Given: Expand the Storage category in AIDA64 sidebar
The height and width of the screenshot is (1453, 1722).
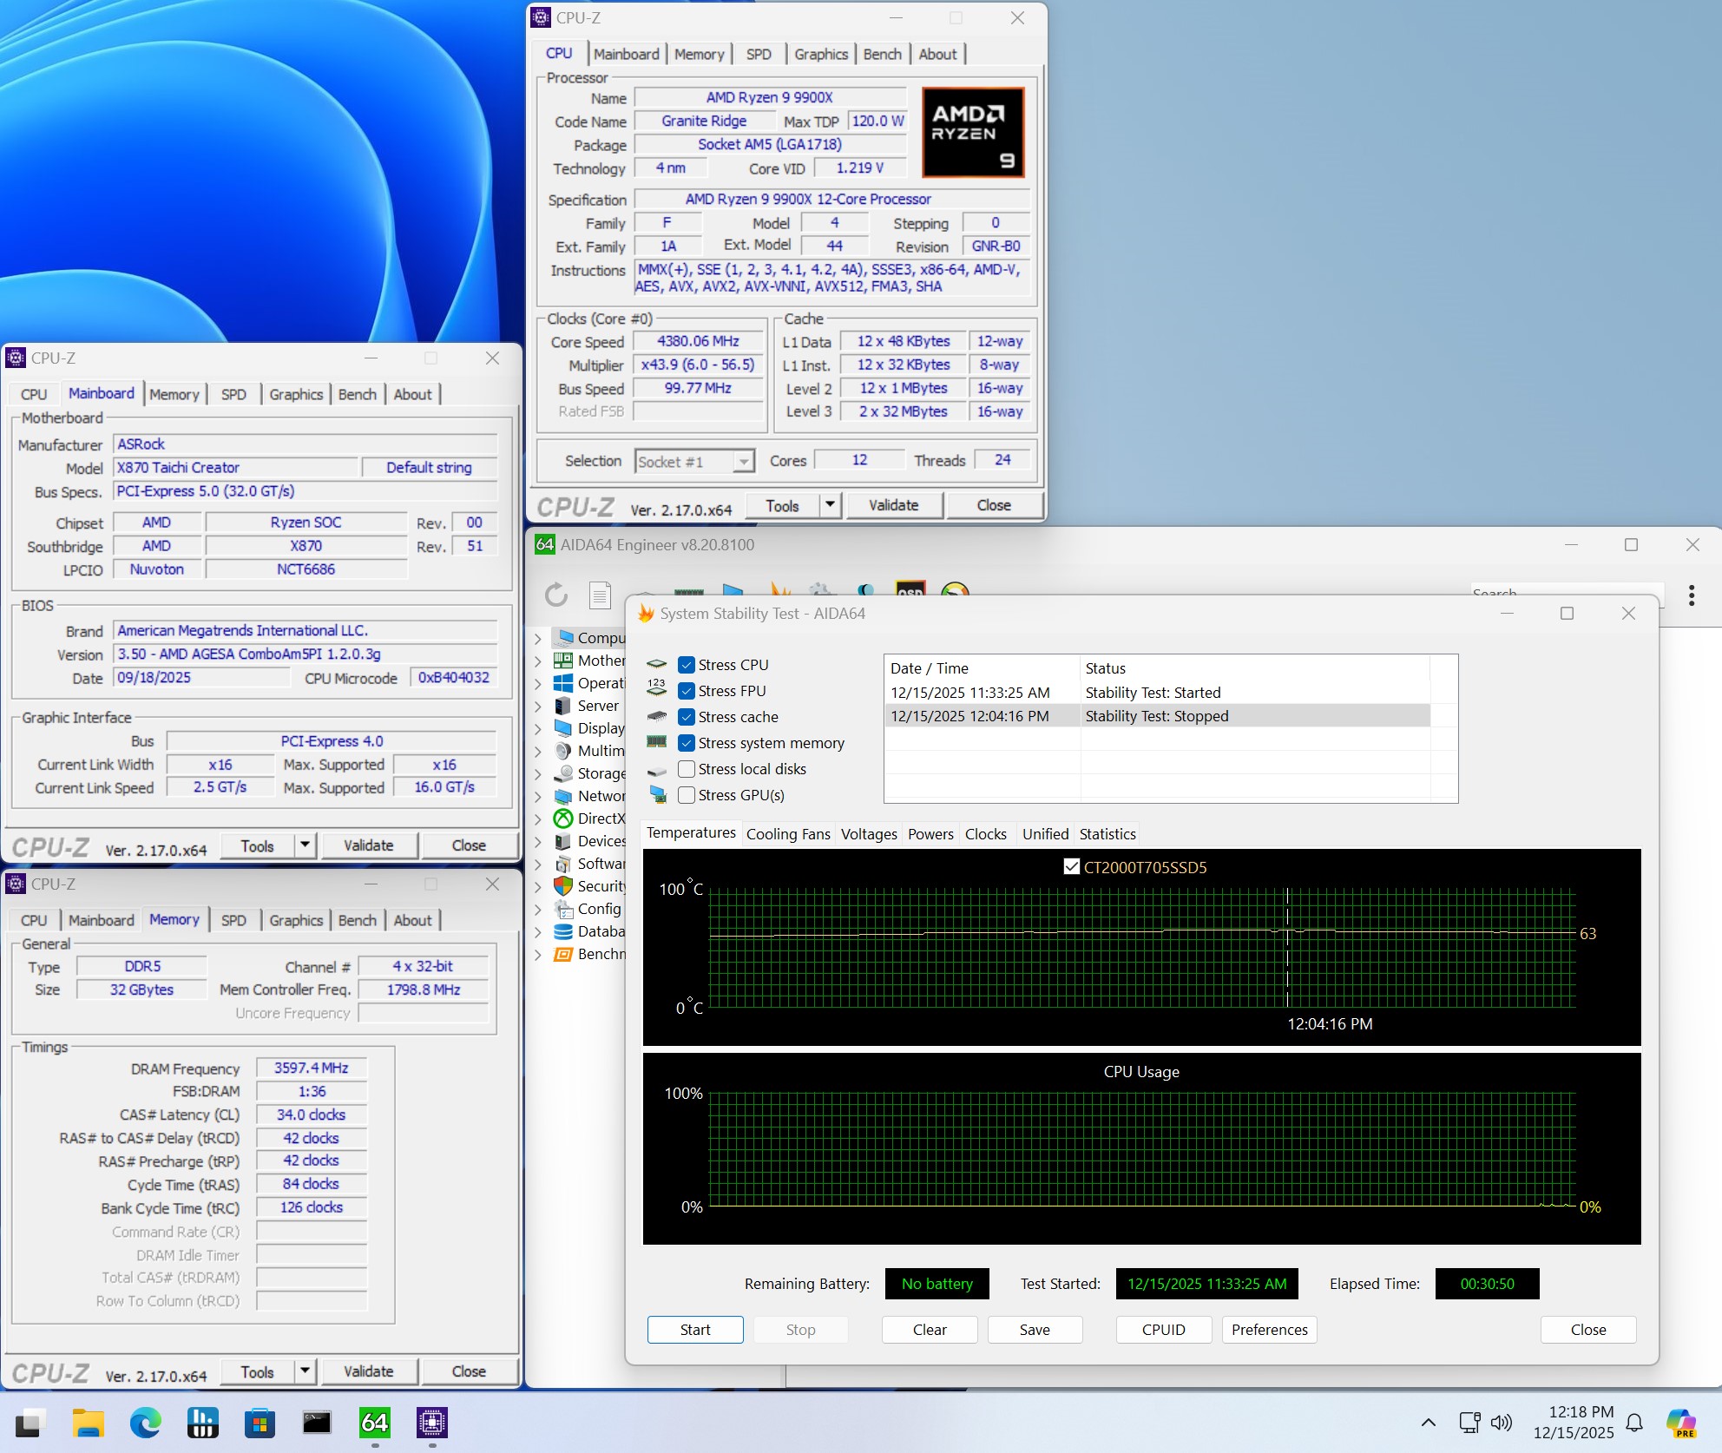Looking at the screenshot, I should (539, 773).
